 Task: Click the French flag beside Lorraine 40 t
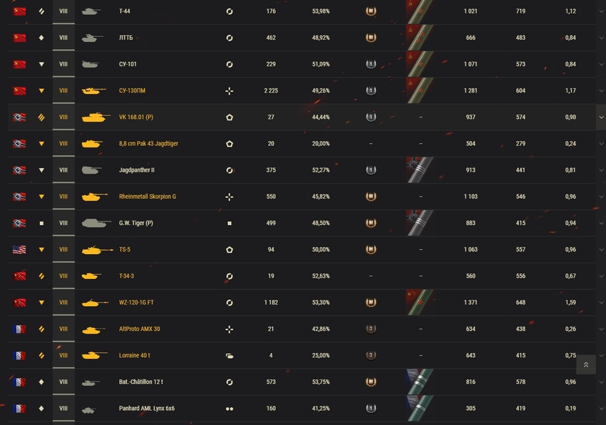(x=19, y=355)
